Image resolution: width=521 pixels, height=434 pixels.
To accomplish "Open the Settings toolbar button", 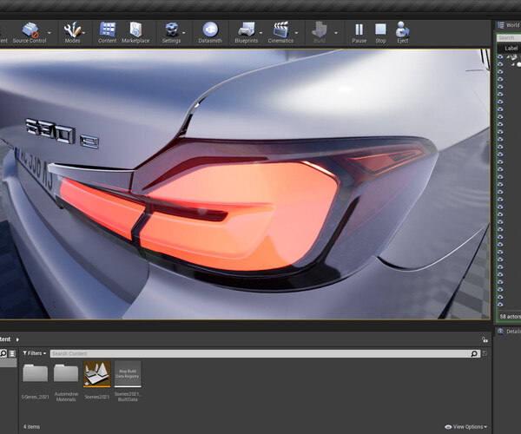I will 171,32.
